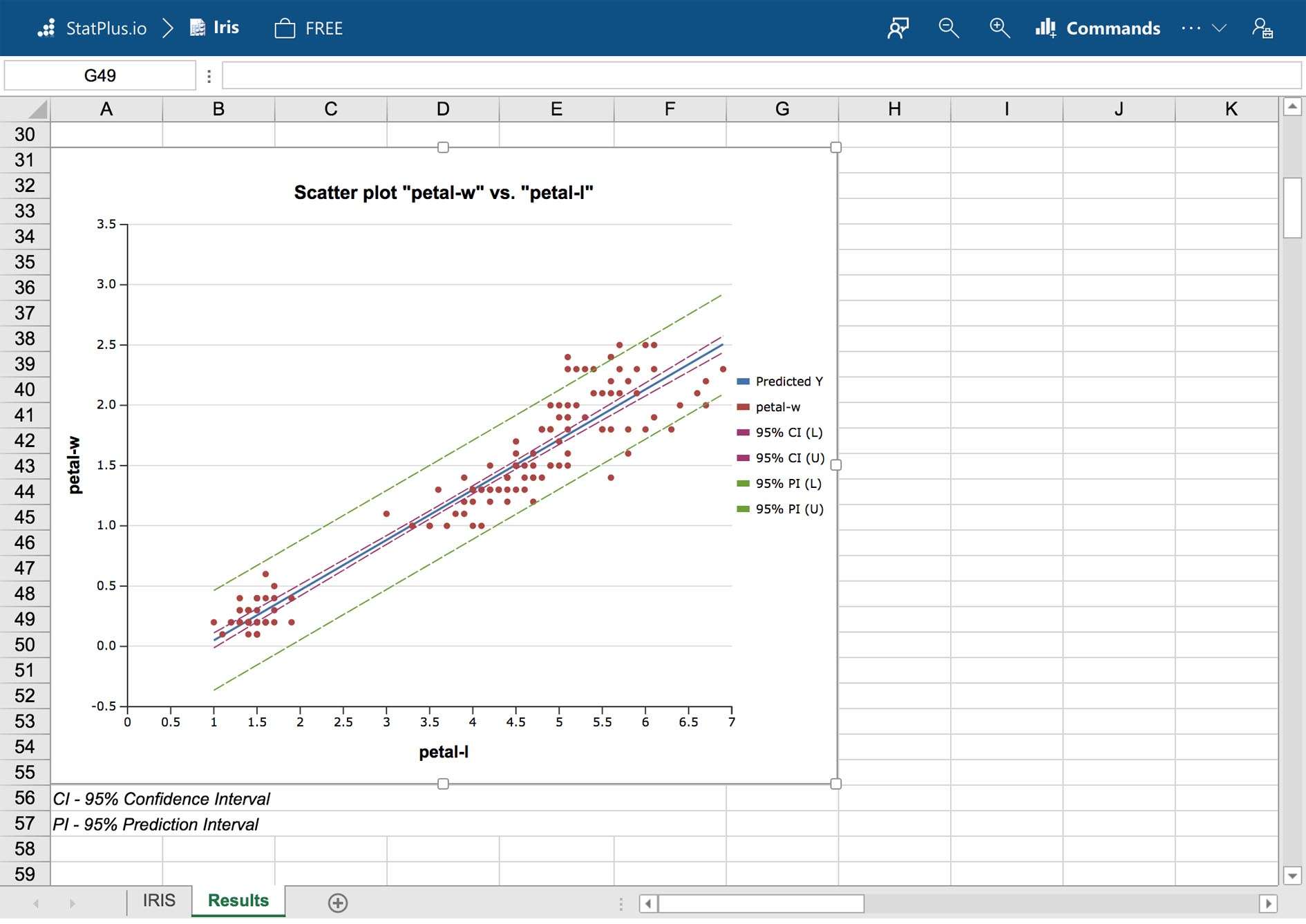Open the Commands menu
1306x924 pixels.
point(1098,28)
